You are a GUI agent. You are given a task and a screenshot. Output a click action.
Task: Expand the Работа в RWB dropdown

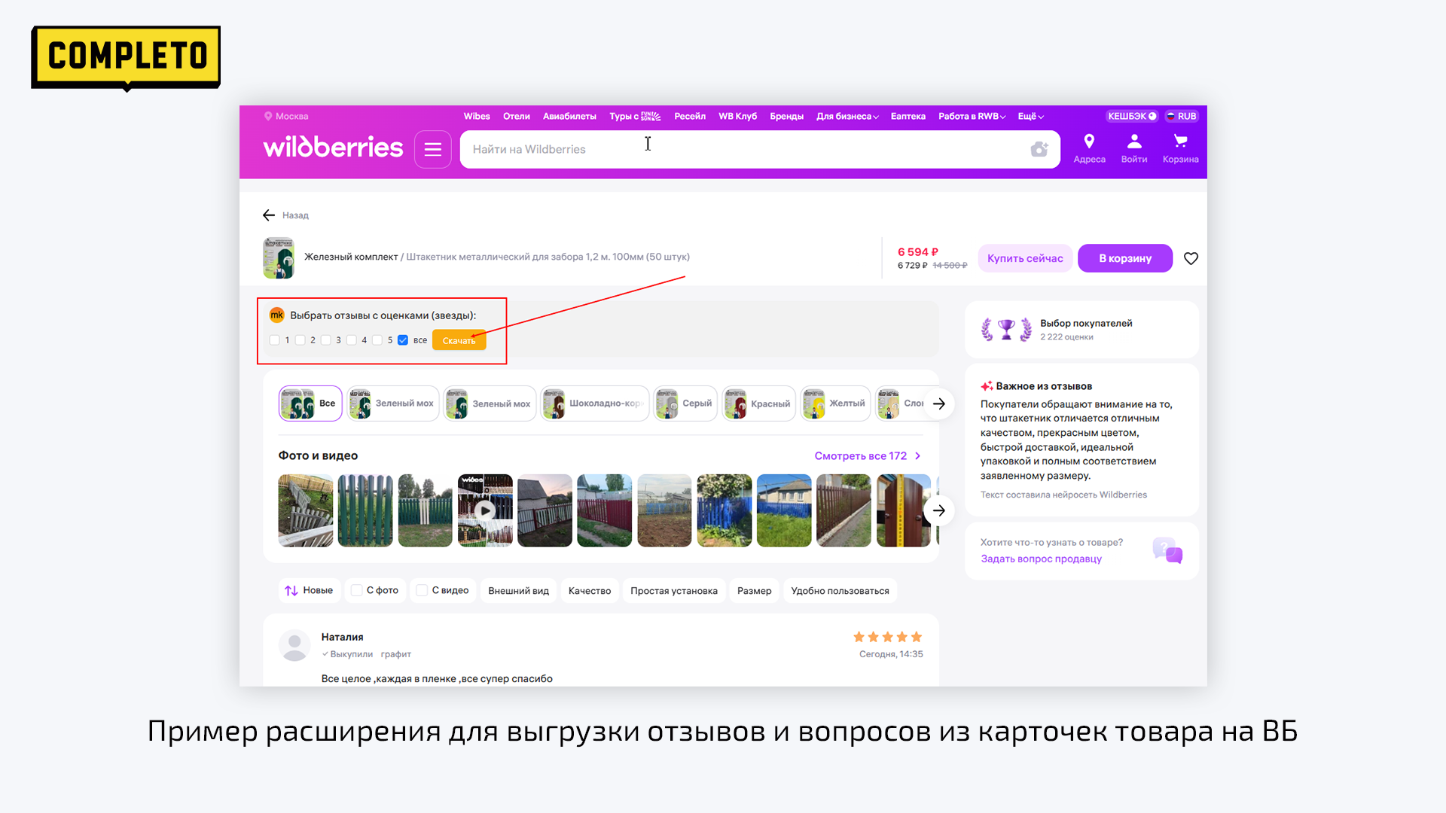(x=972, y=116)
